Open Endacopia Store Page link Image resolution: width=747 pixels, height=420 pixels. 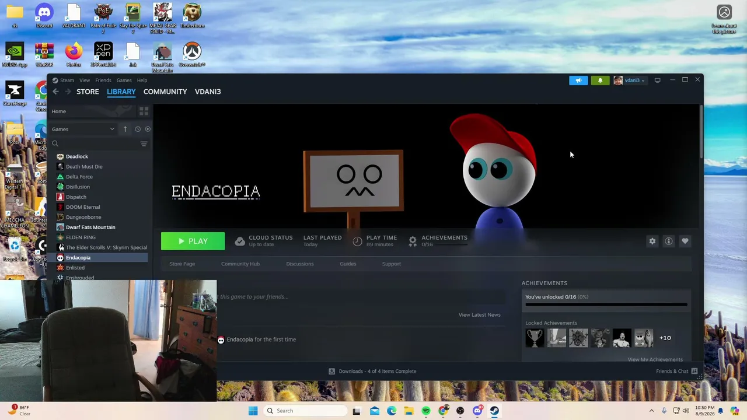(182, 264)
